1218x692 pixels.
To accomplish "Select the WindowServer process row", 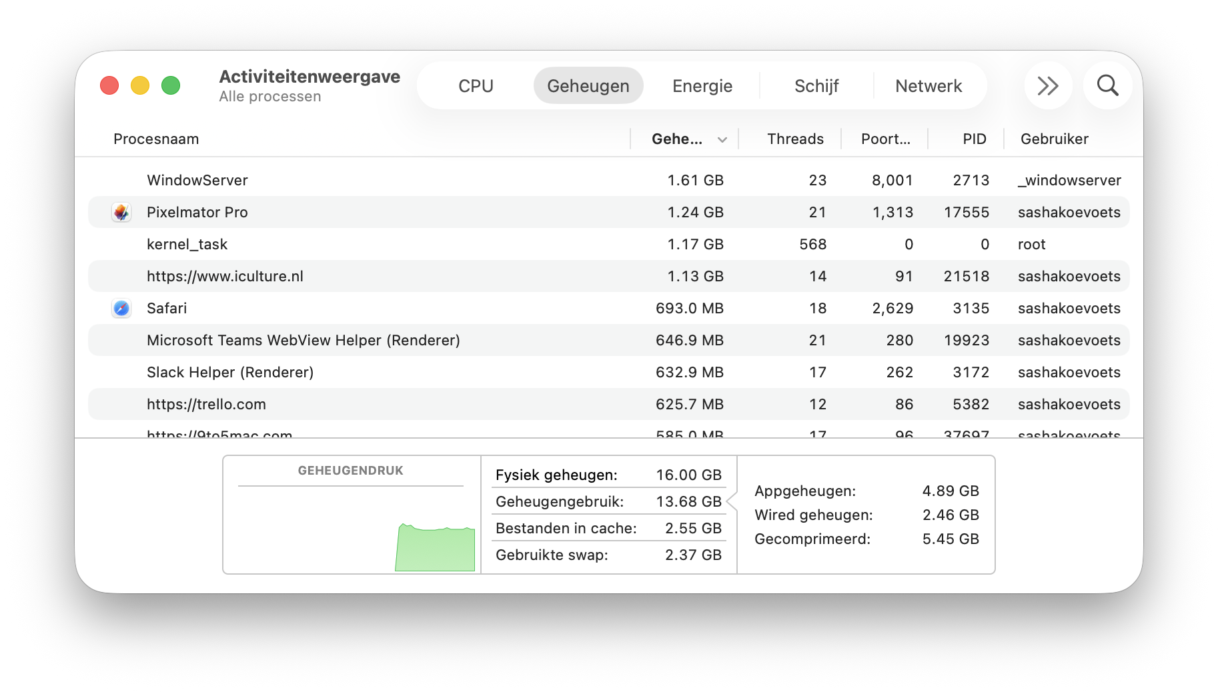I will [608, 180].
